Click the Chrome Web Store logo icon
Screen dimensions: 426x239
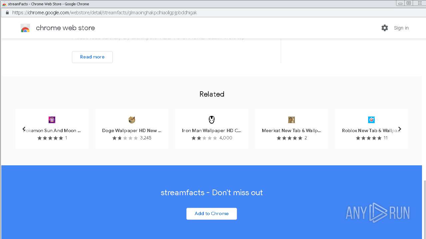point(25,28)
